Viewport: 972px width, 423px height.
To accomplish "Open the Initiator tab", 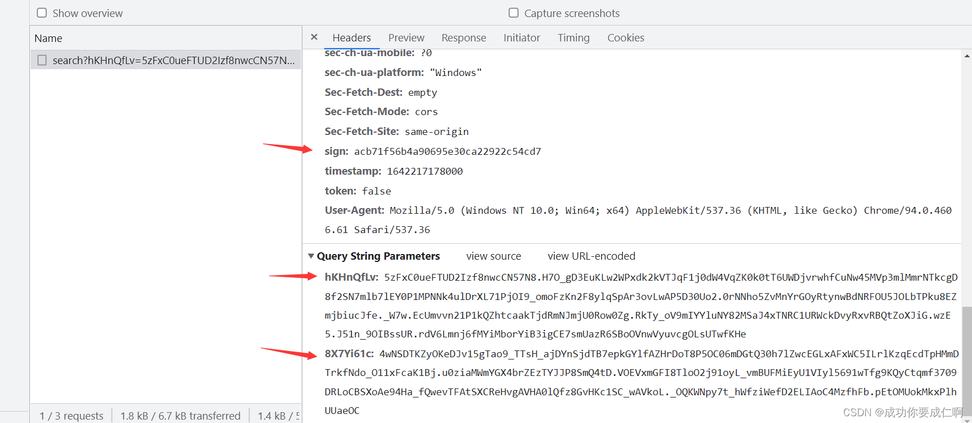I will click(x=522, y=37).
